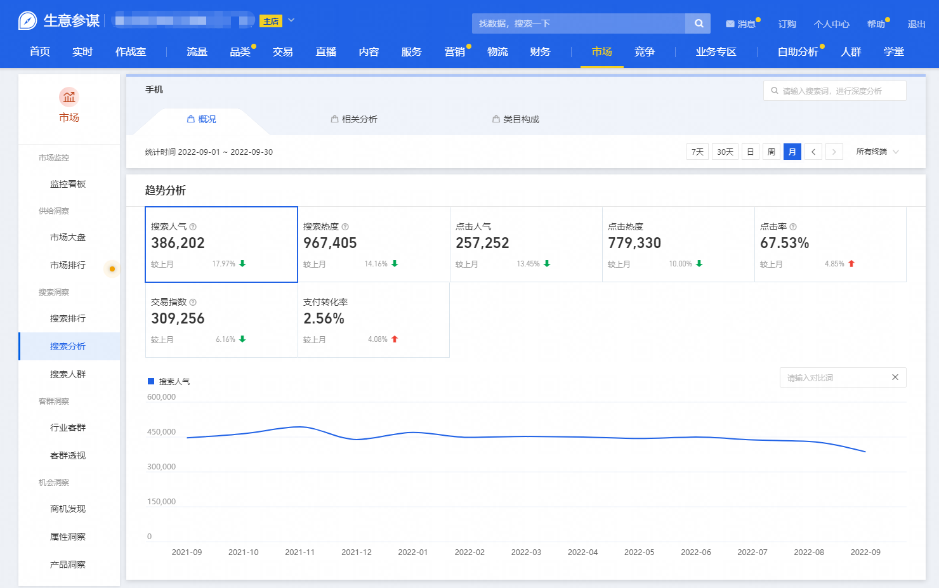Open 人群 in top navigation
This screenshot has height=588, width=939.
(x=851, y=52)
